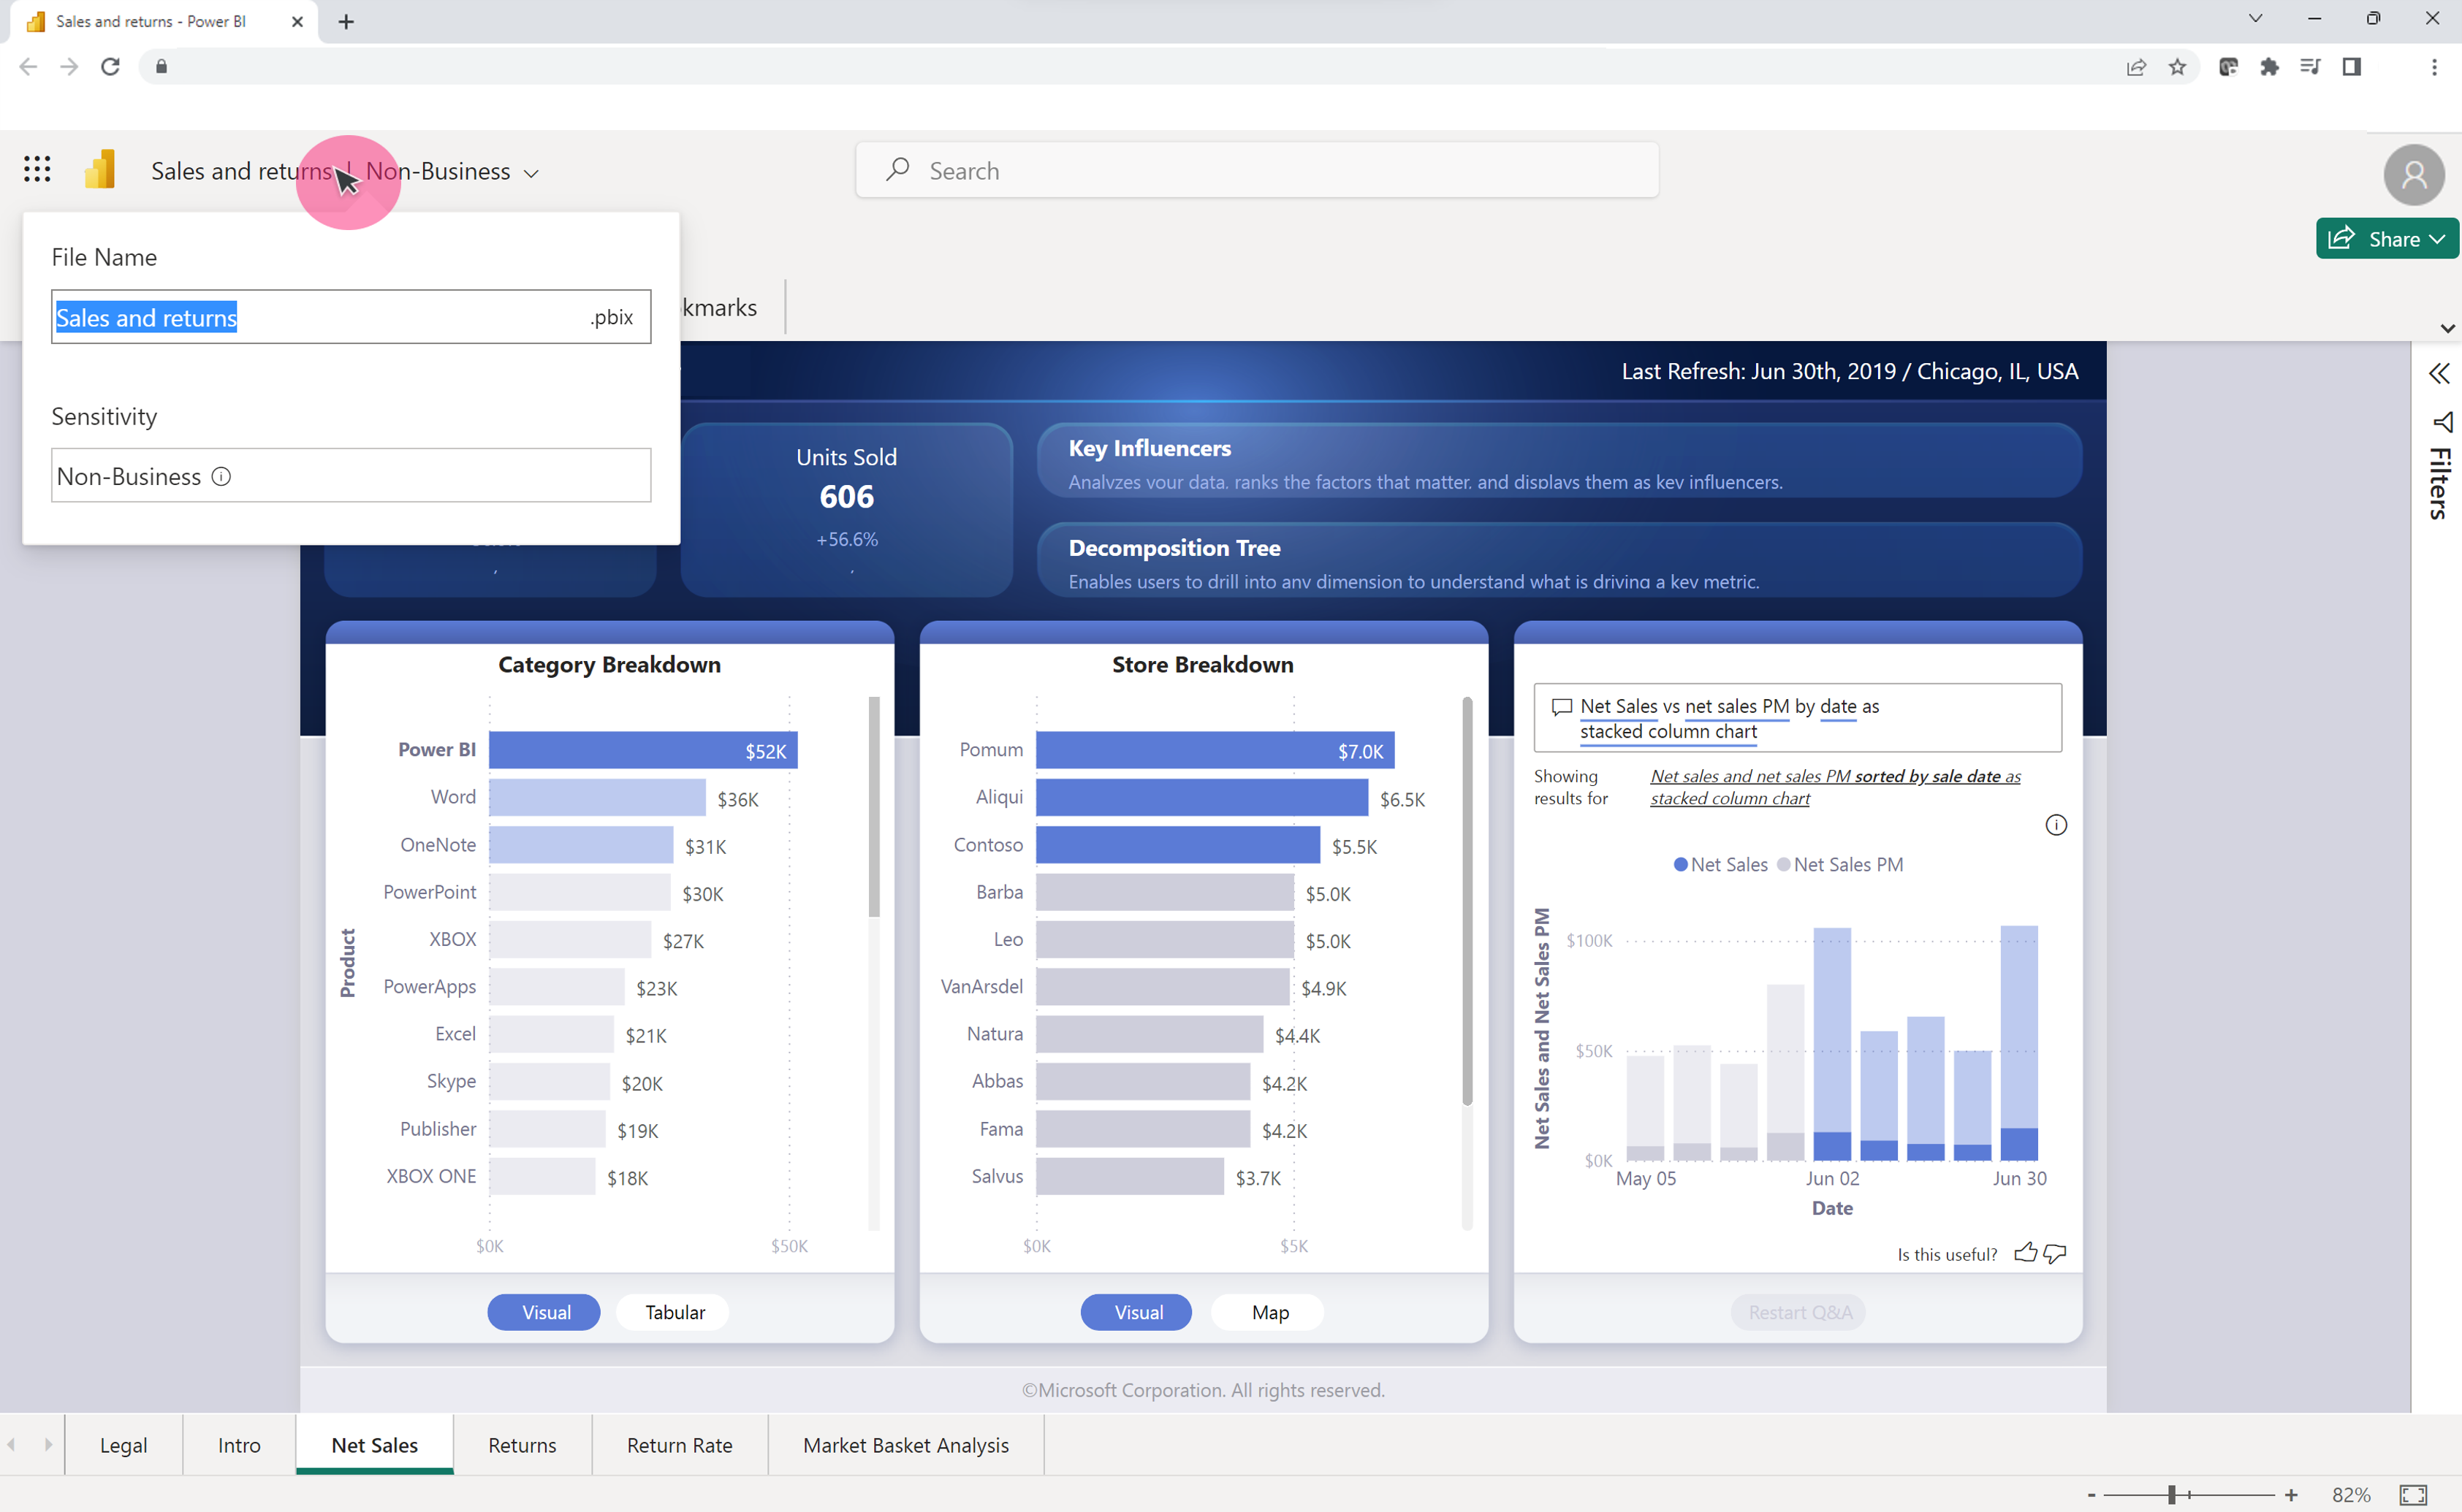Select the Power BI $52K bar
Image resolution: width=2462 pixels, height=1512 pixels.
coord(642,751)
